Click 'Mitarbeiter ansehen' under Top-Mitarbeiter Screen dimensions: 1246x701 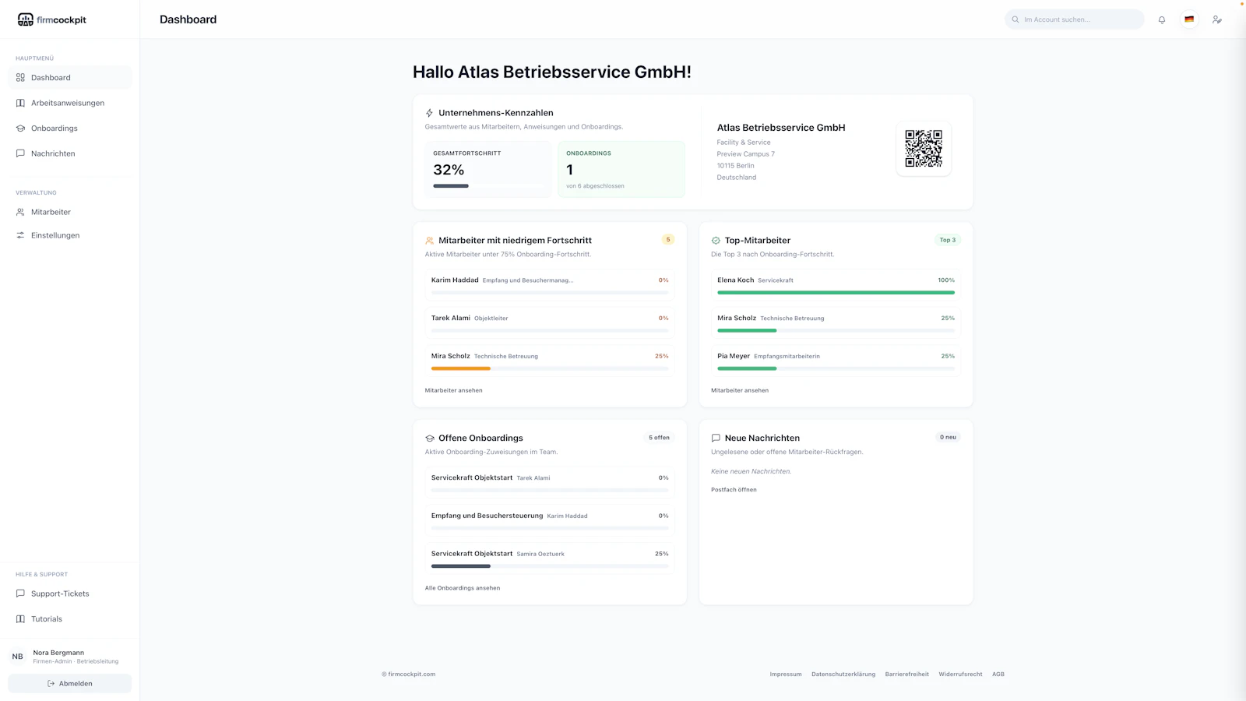pos(740,390)
